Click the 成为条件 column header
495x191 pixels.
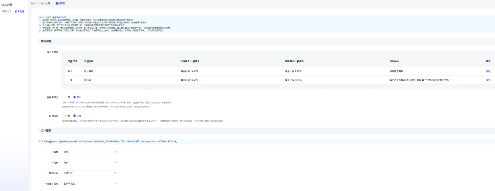coord(394,61)
